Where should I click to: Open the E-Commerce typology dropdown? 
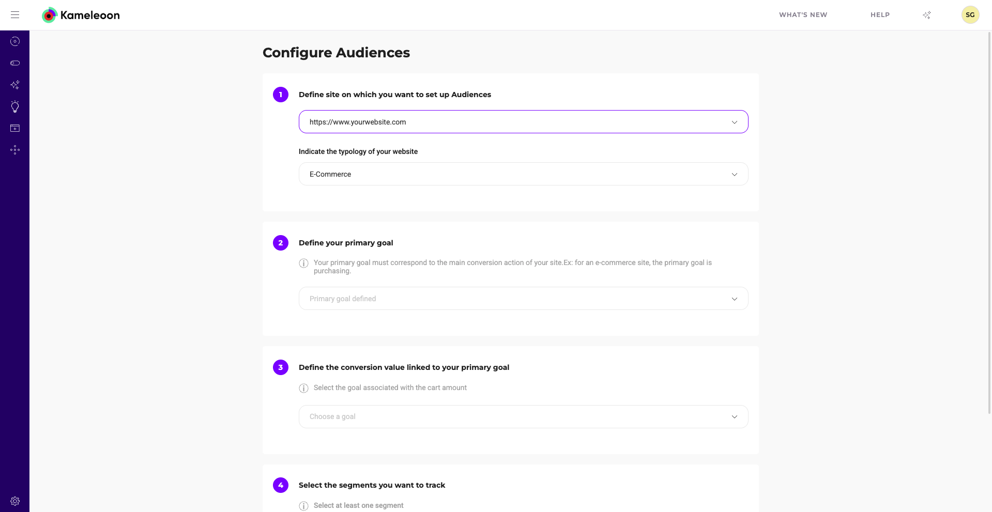coord(523,174)
